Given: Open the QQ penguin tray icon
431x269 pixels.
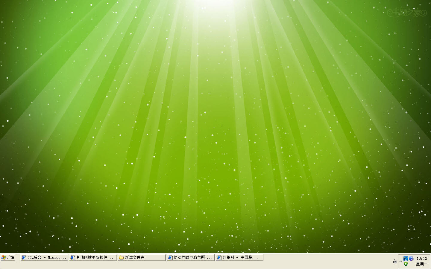Looking at the screenshot, I should (x=406, y=259).
